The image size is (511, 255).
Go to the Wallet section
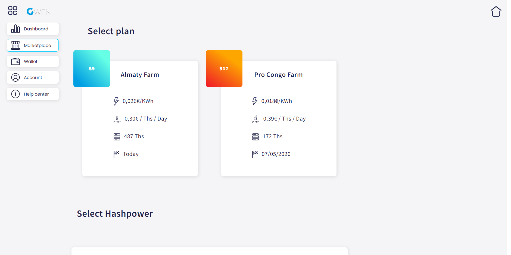pyautogui.click(x=33, y=61)
